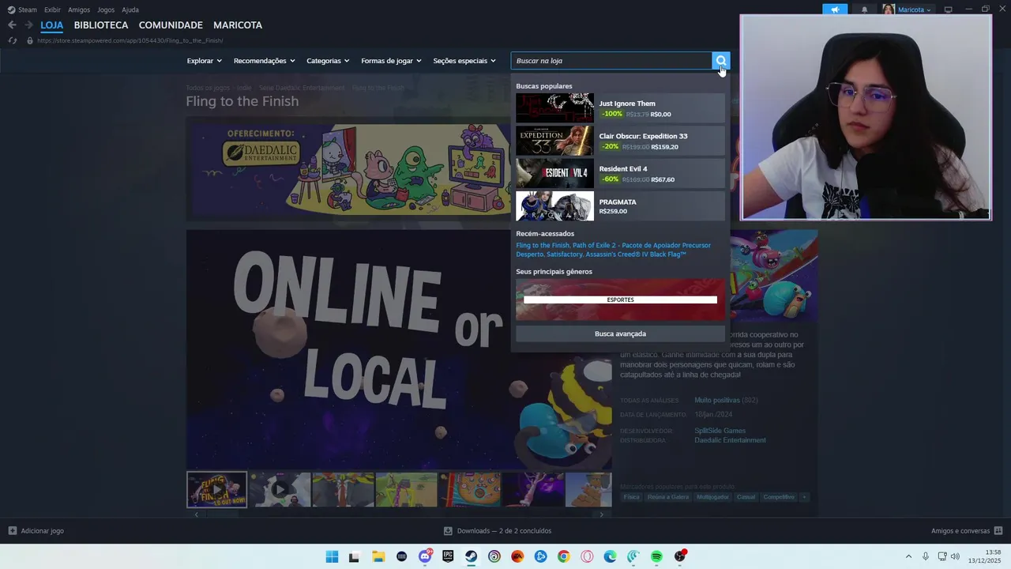The width and height of the screenshot is (1011, 569).
Task: Open the Jogos menu
Action: coord(106,9)
